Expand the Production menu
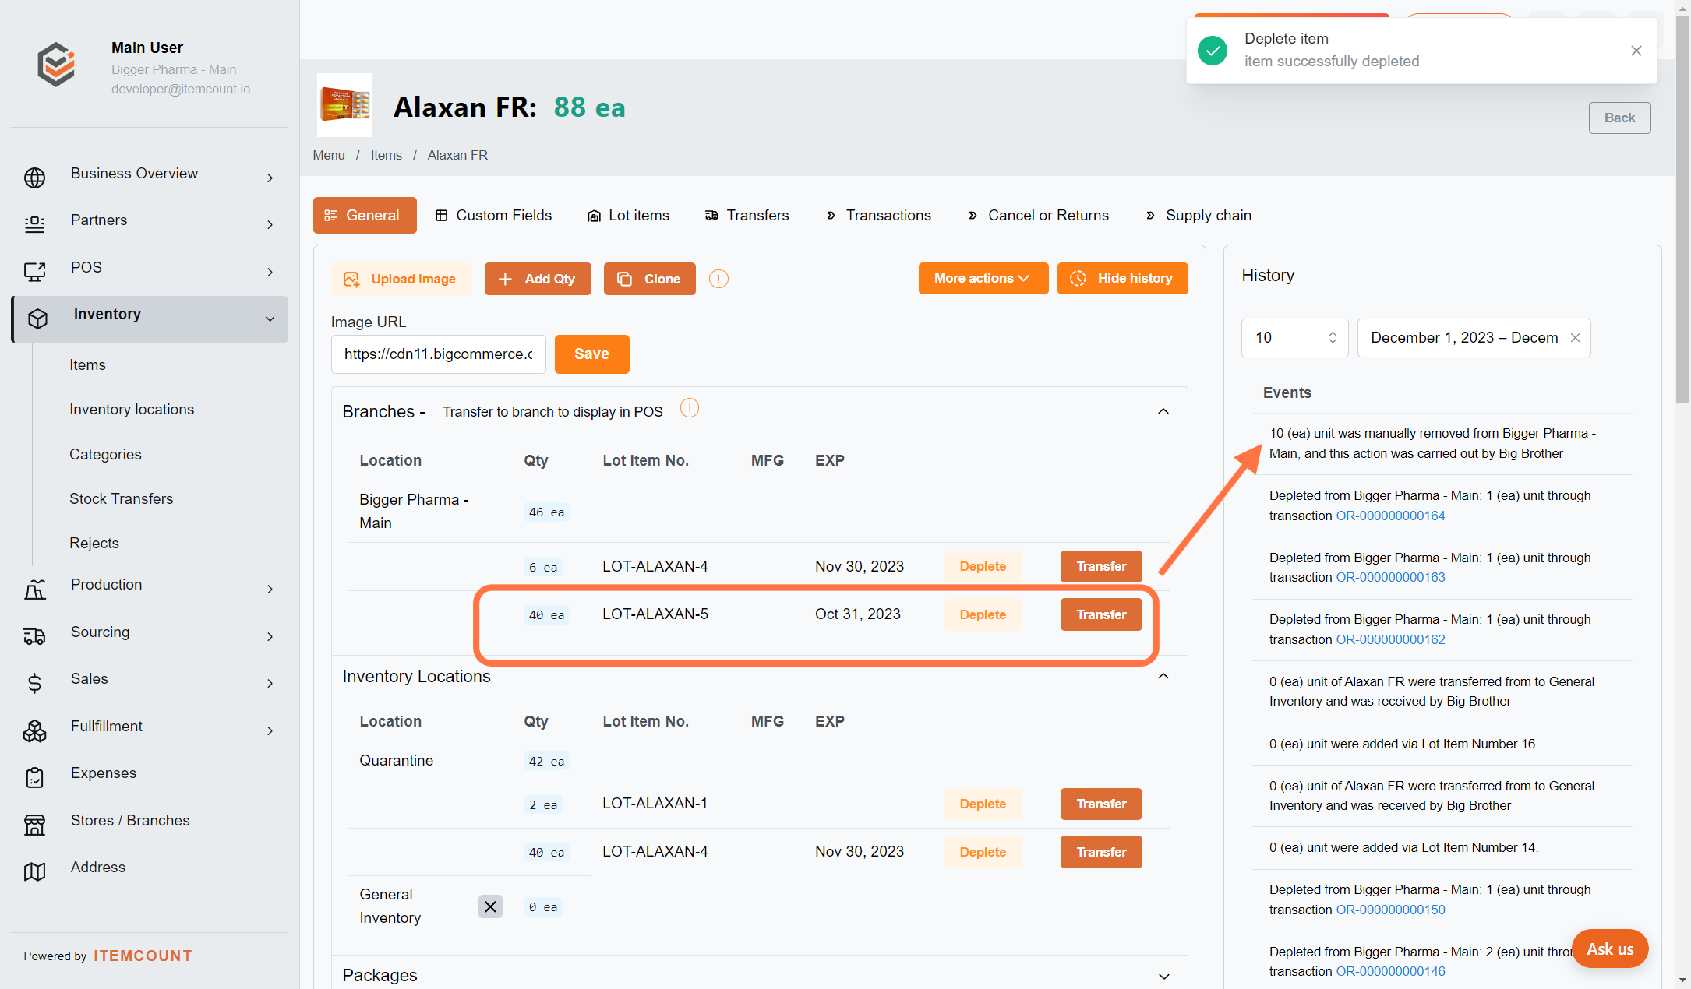Screen dimensions: 1691x989 coord(270,590)
